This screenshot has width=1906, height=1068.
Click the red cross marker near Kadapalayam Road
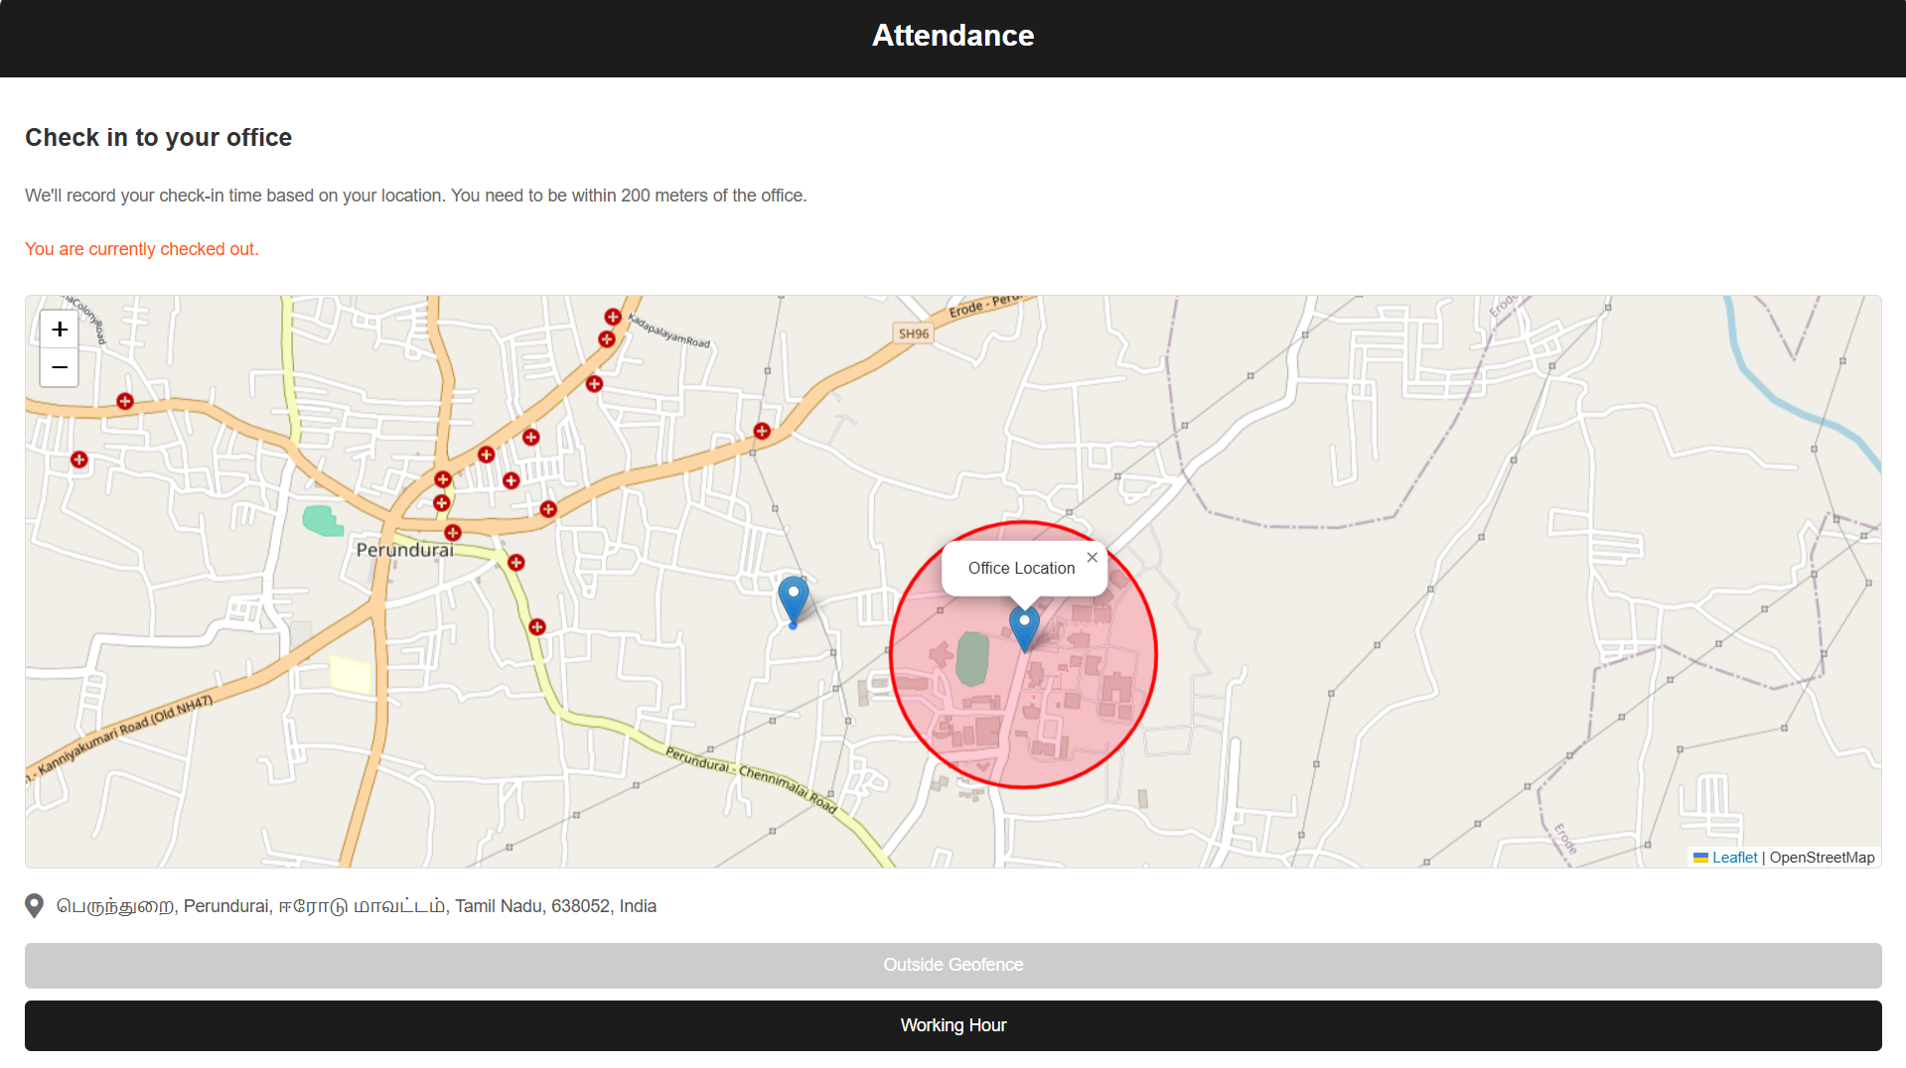[607, 339]
